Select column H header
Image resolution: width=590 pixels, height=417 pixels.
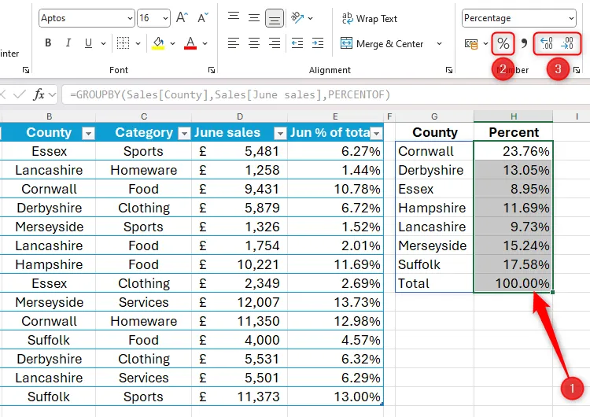click(x=513, y=116)
